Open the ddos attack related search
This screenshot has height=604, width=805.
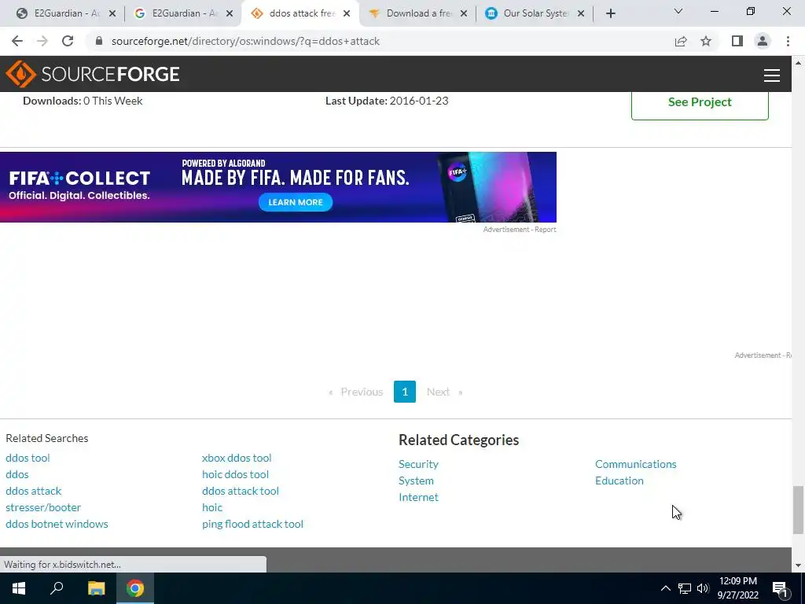coord(33,491)
